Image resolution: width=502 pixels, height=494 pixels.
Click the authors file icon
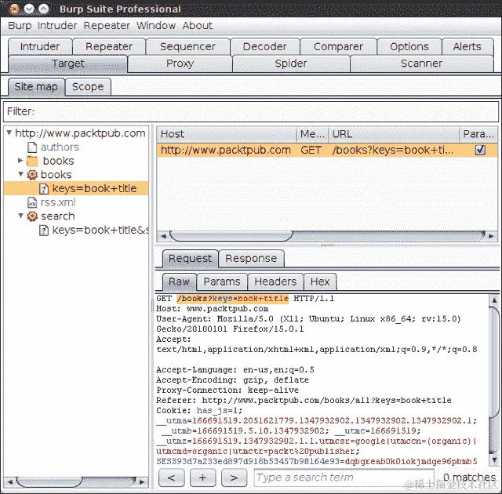click(x=32, y=147)
